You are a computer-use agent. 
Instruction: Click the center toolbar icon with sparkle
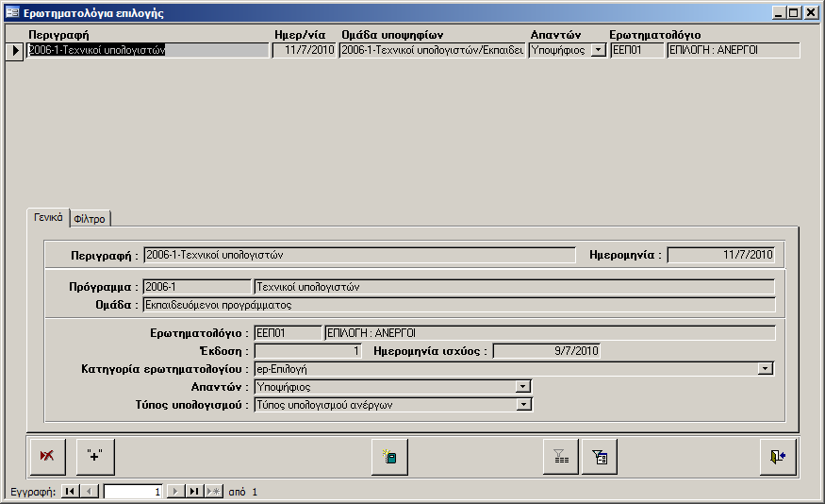389,457
